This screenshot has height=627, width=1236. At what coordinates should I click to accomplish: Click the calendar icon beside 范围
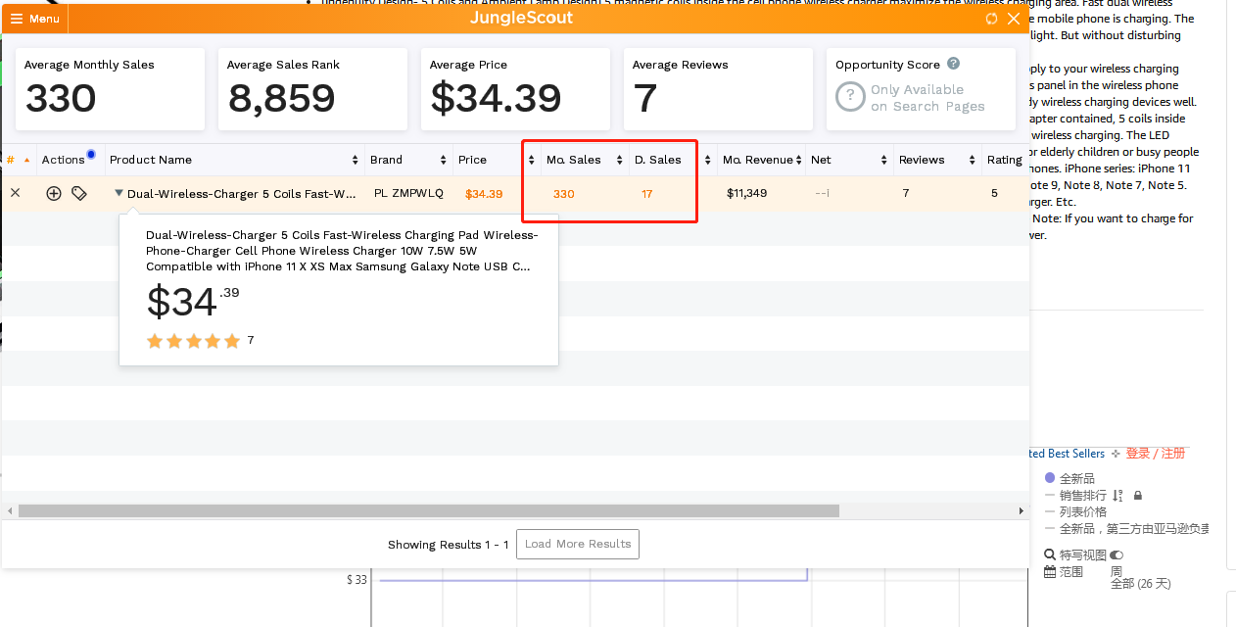pyautogui.click(x=1050, y=571)
